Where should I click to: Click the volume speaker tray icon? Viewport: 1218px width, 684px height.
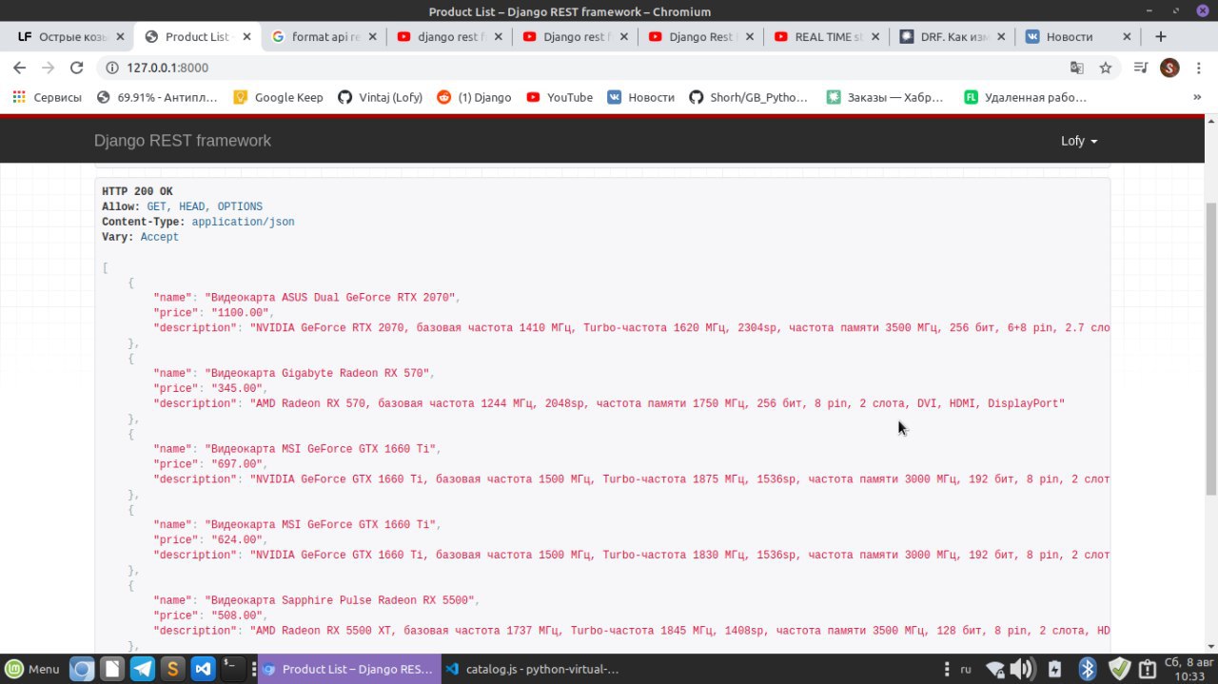[x=1023, y=669]
